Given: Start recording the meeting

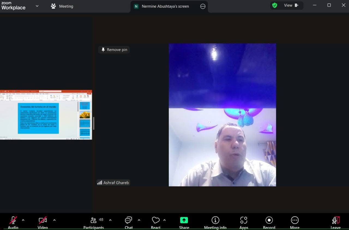Looking at the screenshot, I should click(269, 222).
